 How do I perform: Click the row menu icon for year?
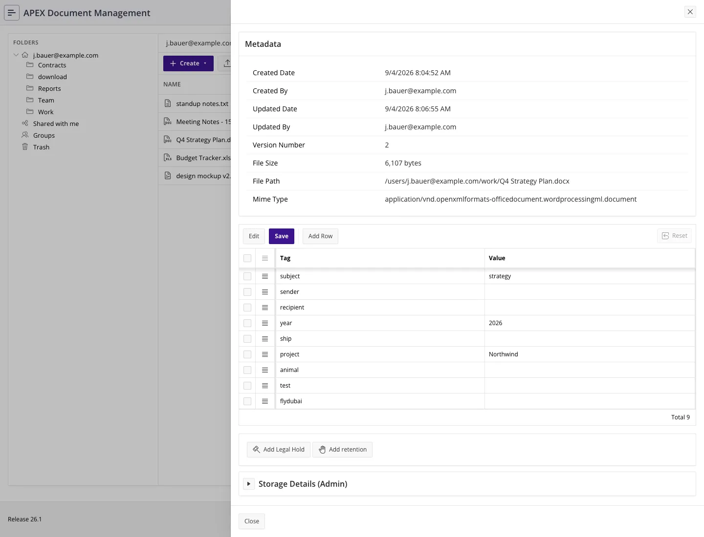[x=265, y=323]
